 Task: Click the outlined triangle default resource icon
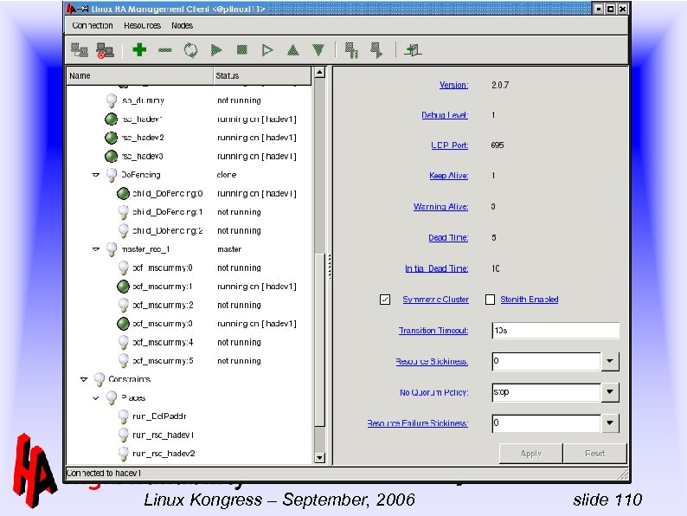(x=266, y=50)
